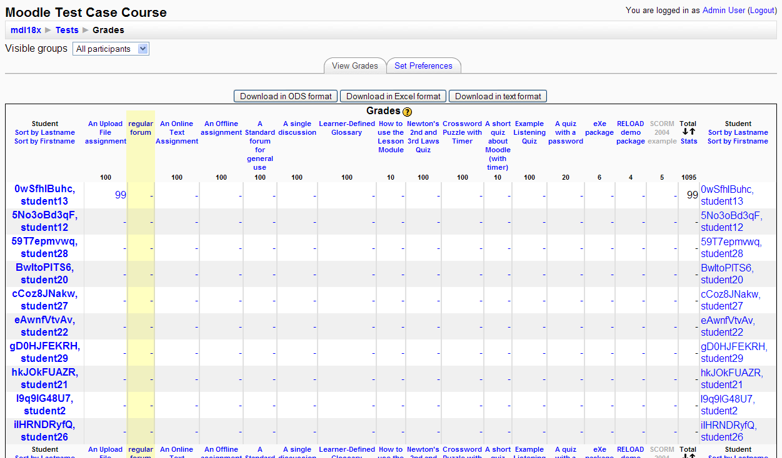Open the eXe package column link
782x458 pixels.
coord(599,128)
